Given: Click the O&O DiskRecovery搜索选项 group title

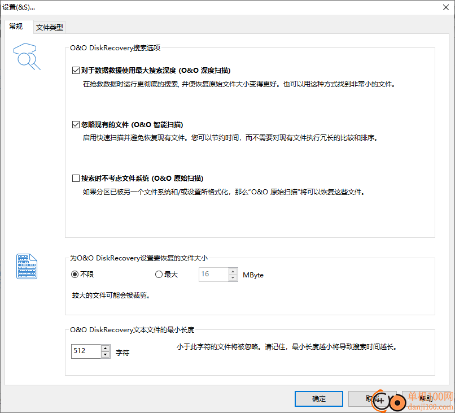Looking at the screenshot, I should [x=115, y=48].
